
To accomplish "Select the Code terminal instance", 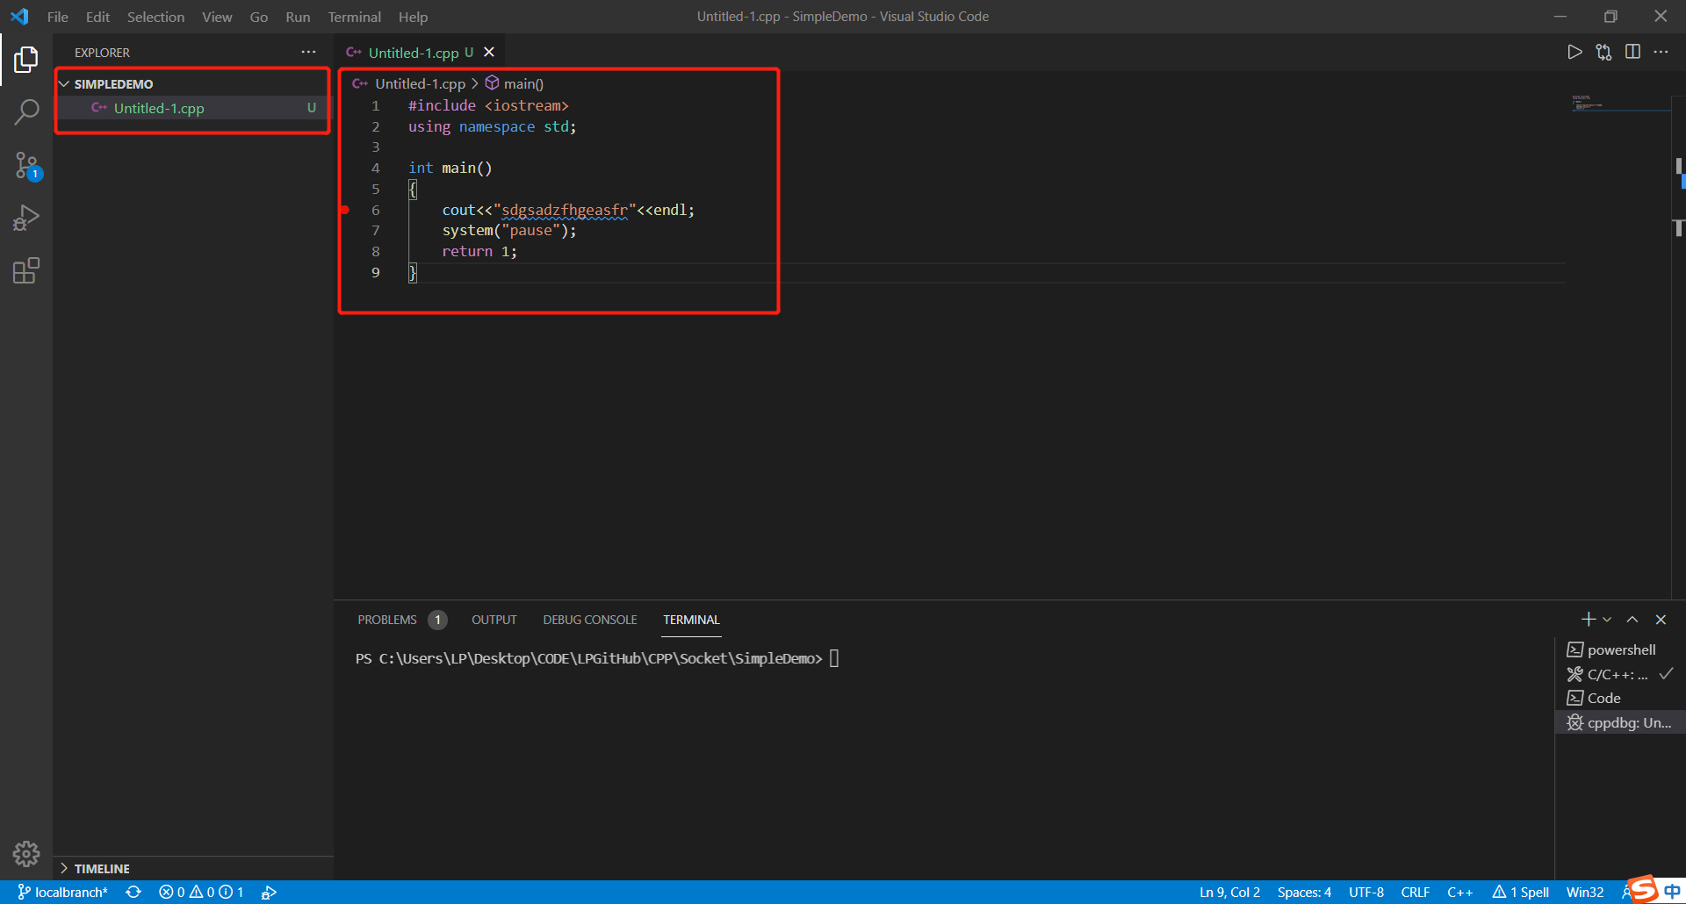I will [x=1620, y=698].
